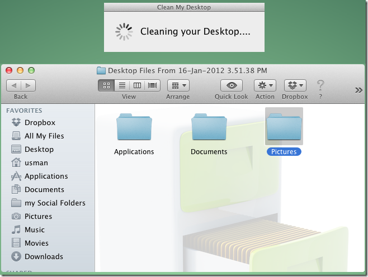Image resolution: width=368 pixels, height=277 pixels.
Task: Select the Pictures folder icon
Action: (284, 127)
